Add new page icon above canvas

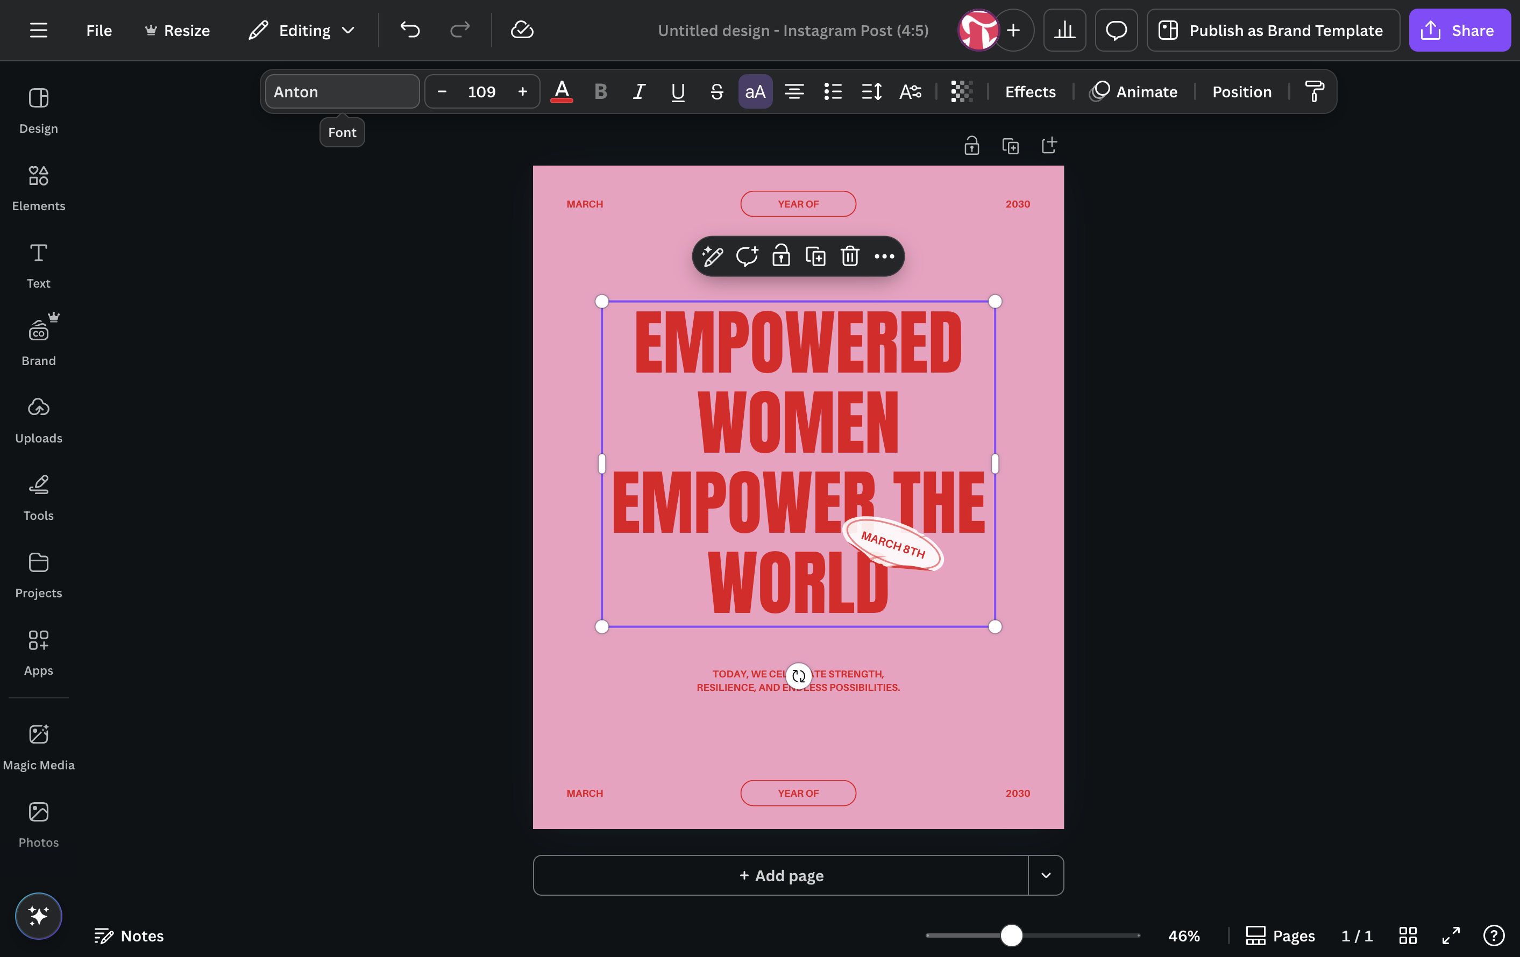(x=1048, y=146)
